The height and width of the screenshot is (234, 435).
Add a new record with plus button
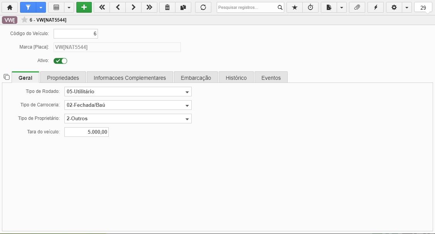tap(84, 7)
